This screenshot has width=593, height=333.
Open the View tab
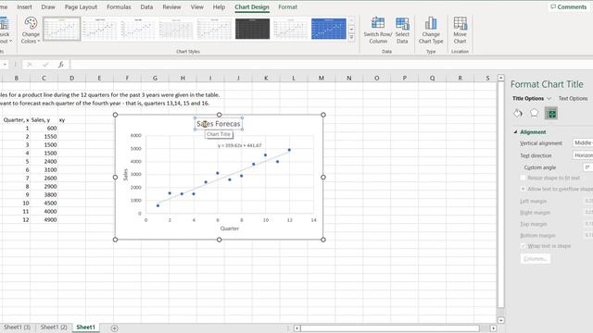click(196, 6)
